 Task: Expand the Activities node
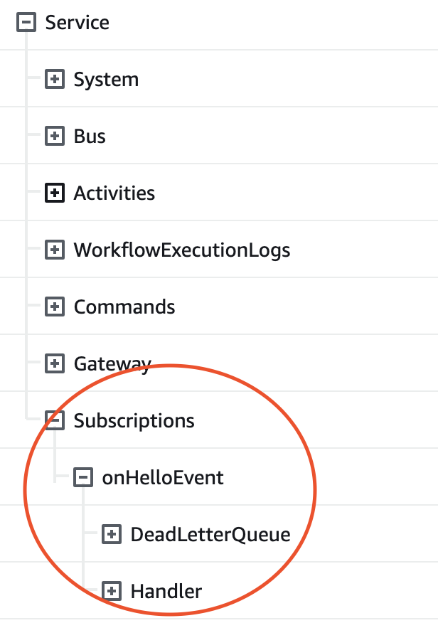point(55,193)
